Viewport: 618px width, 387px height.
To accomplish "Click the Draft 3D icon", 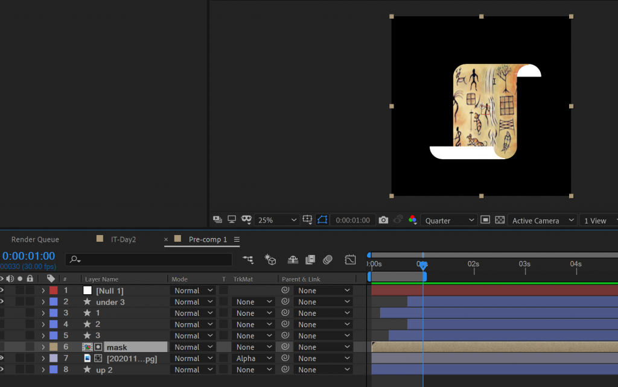I will [270, 260].
